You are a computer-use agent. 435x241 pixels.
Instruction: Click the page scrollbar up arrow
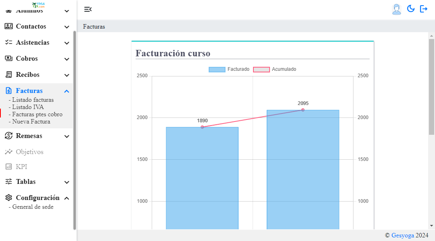point(431,36)
